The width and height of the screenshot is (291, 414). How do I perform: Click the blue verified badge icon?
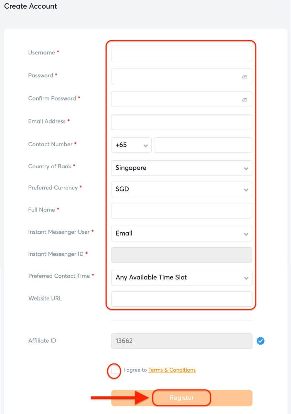tap(261, 341)
